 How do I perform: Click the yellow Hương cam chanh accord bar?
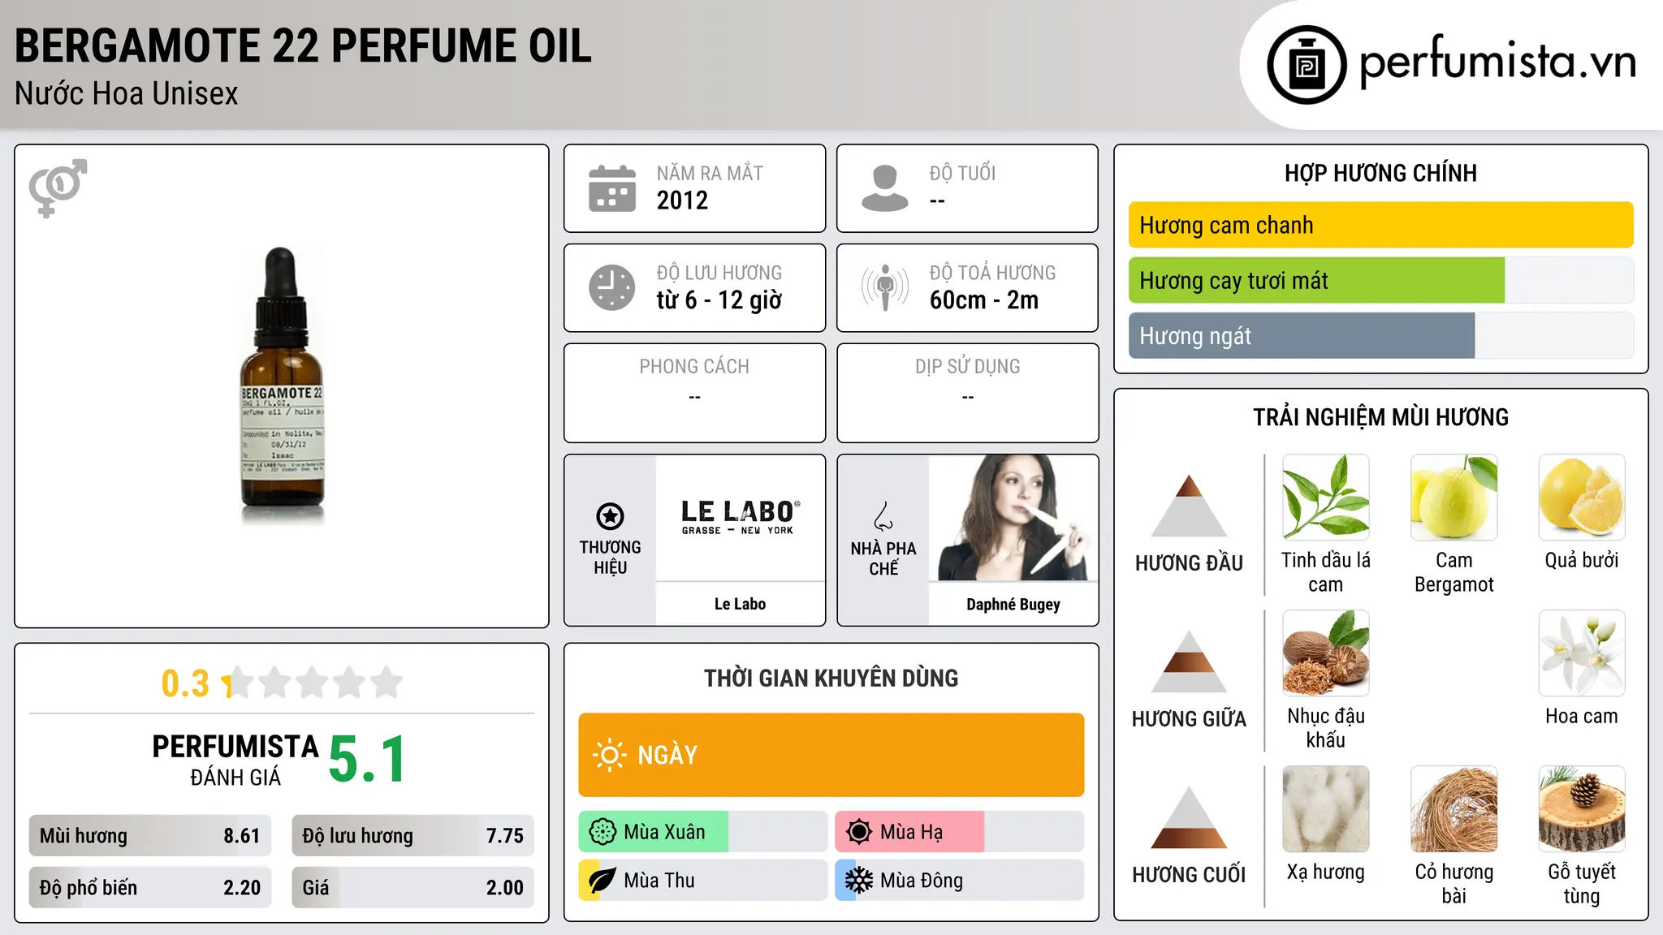pyautogui.click(x=1380, y=225)
